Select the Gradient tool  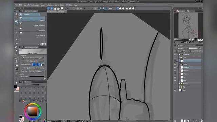pos(17,69)
